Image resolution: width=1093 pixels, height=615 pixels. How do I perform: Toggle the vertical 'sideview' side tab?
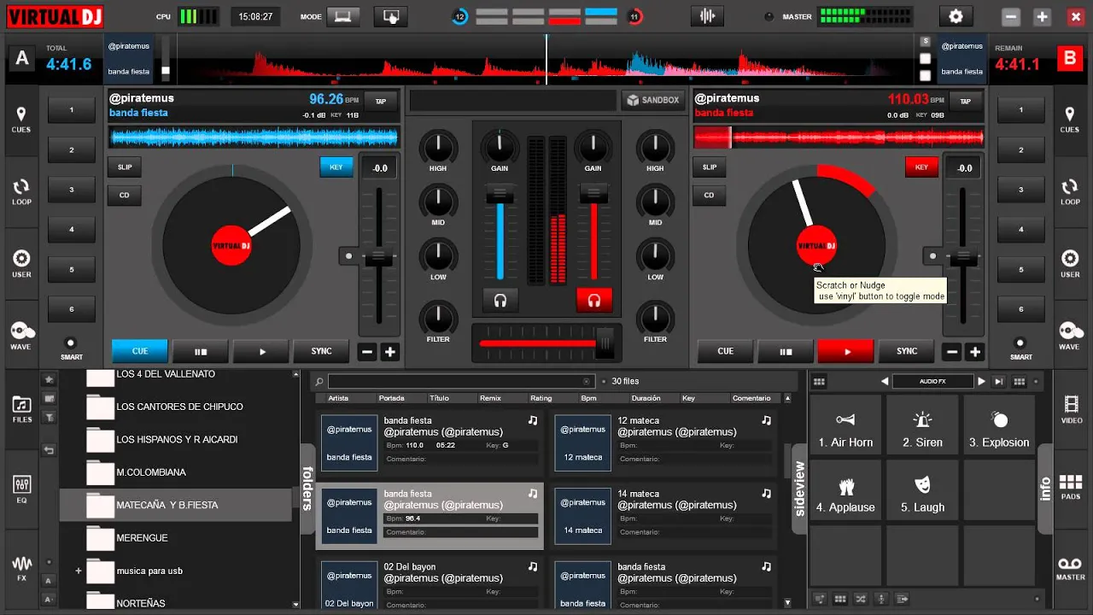[799, 489]
